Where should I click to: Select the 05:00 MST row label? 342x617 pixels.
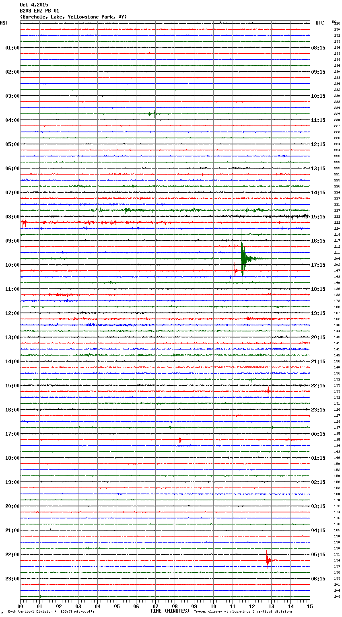(12, 144)
